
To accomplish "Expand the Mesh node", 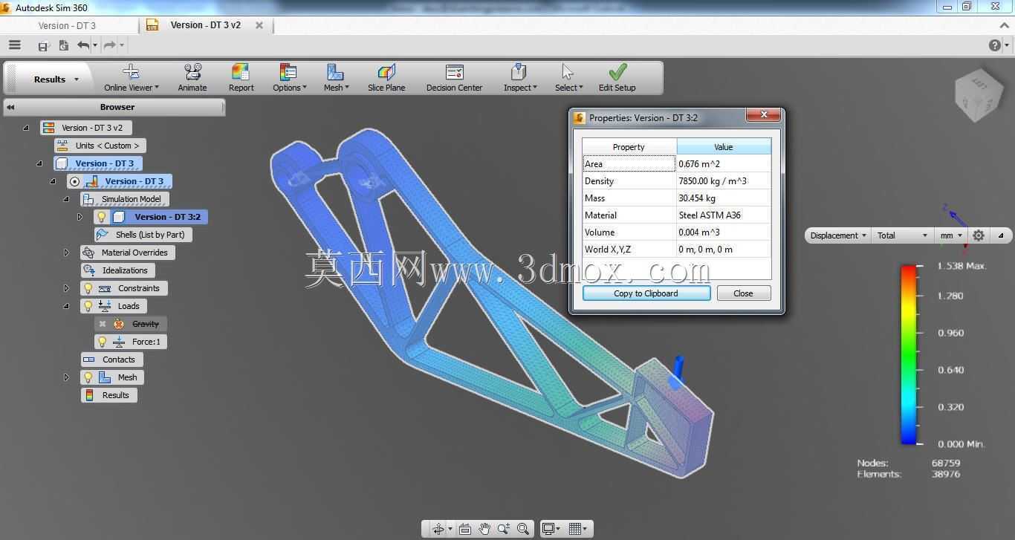I will coord(66,377).
